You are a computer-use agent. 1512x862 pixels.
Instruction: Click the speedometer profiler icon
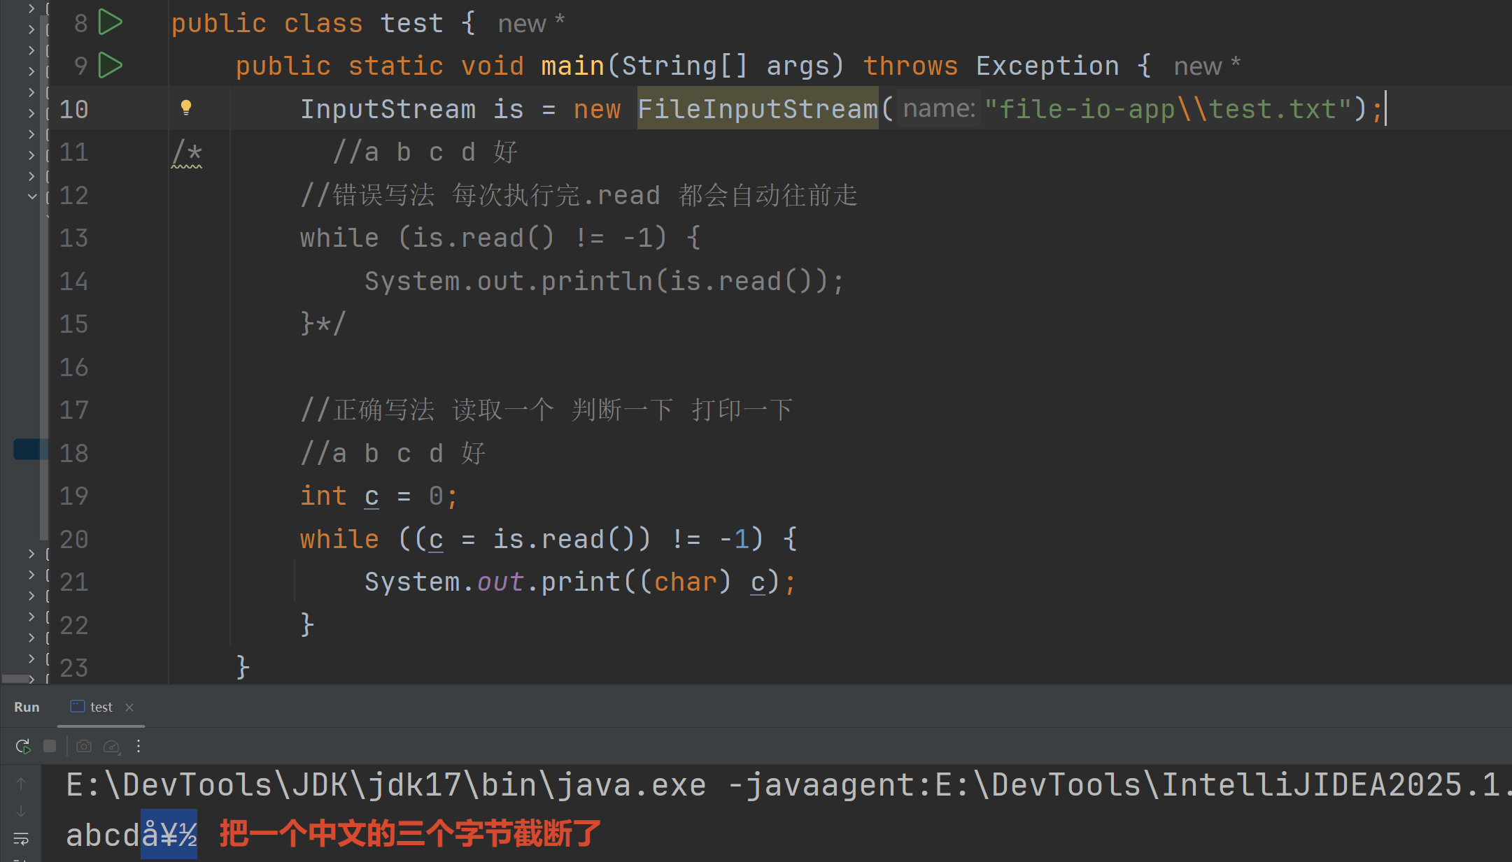[x=111, y=746]
